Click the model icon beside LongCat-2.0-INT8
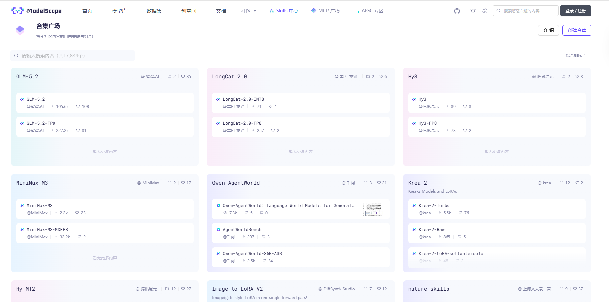The width and height of the screenshot is (609, 302). [x=218, y=99]
